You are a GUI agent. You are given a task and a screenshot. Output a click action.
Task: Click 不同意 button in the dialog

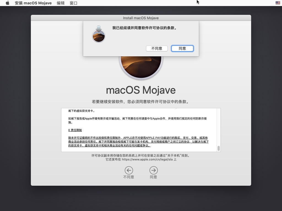tap(157, 48)
